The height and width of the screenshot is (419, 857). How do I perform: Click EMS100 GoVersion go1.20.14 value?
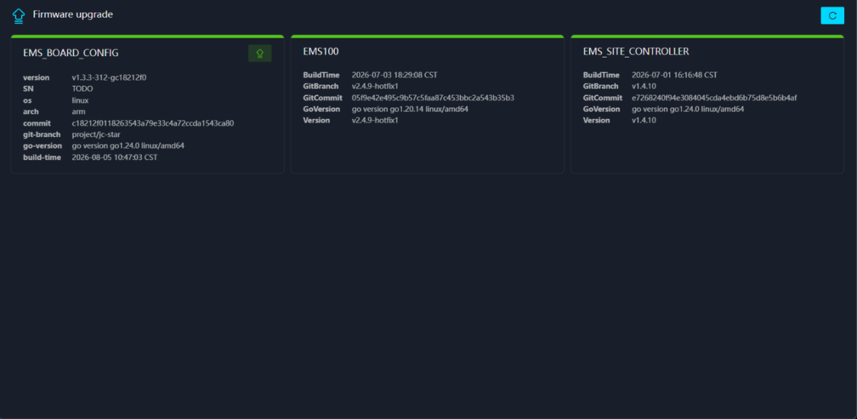(410, 109)
